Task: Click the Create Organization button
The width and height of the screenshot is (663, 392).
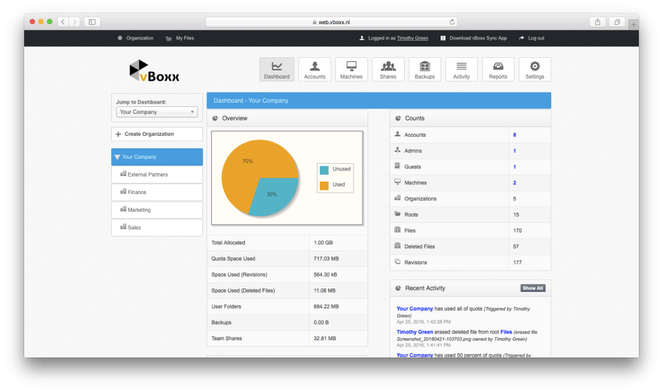Action: [157, 134]
